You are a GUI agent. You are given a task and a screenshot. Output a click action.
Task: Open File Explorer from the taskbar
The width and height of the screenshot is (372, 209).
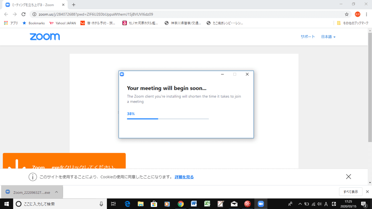[x=141, y=204]
